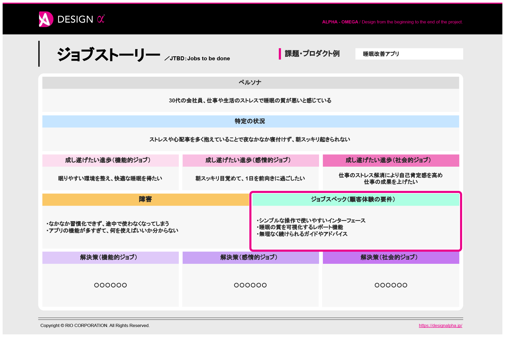The width and height of the screenshot is (505, 337).
Task: Click the 障害 orange header
Action: [x=145, y=200]
